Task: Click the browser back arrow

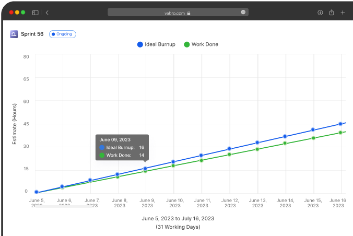Action: pyautogui.click(x=47, y=12)
